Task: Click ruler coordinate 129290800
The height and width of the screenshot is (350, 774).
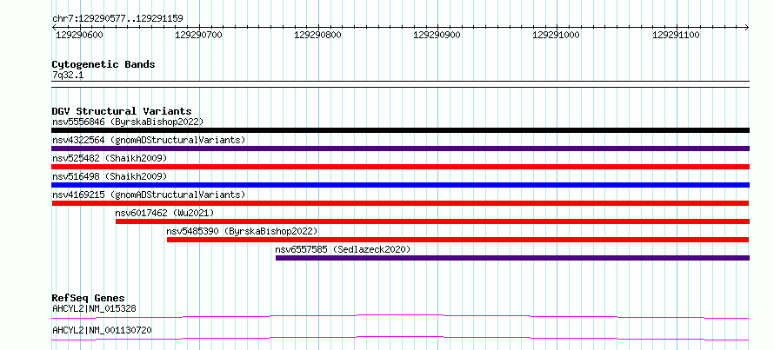Action: (x=318, y=35)
